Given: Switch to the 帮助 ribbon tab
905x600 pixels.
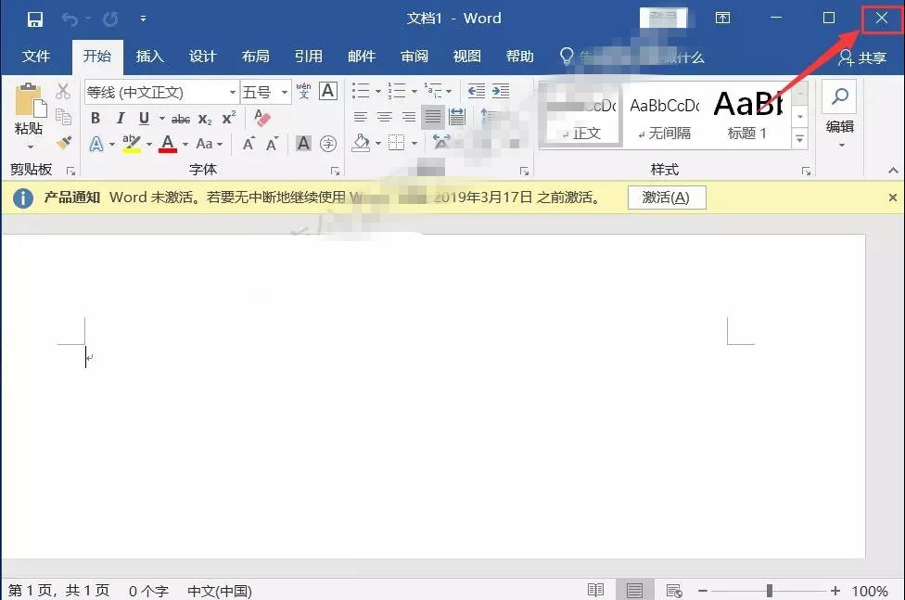Looking at the screenshot, I should (x=520, y=57).
